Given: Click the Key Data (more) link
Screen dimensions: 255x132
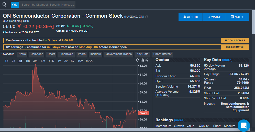Looking at the screenshot, I should click(227, 60).
